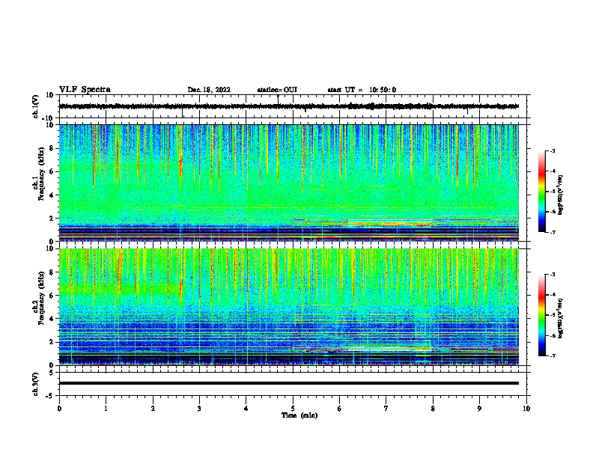Screen dimensions: 593x458
Task: Click the 'VLF Spectra' plot title
Action: pyautogui.click(x=85, y=90)
